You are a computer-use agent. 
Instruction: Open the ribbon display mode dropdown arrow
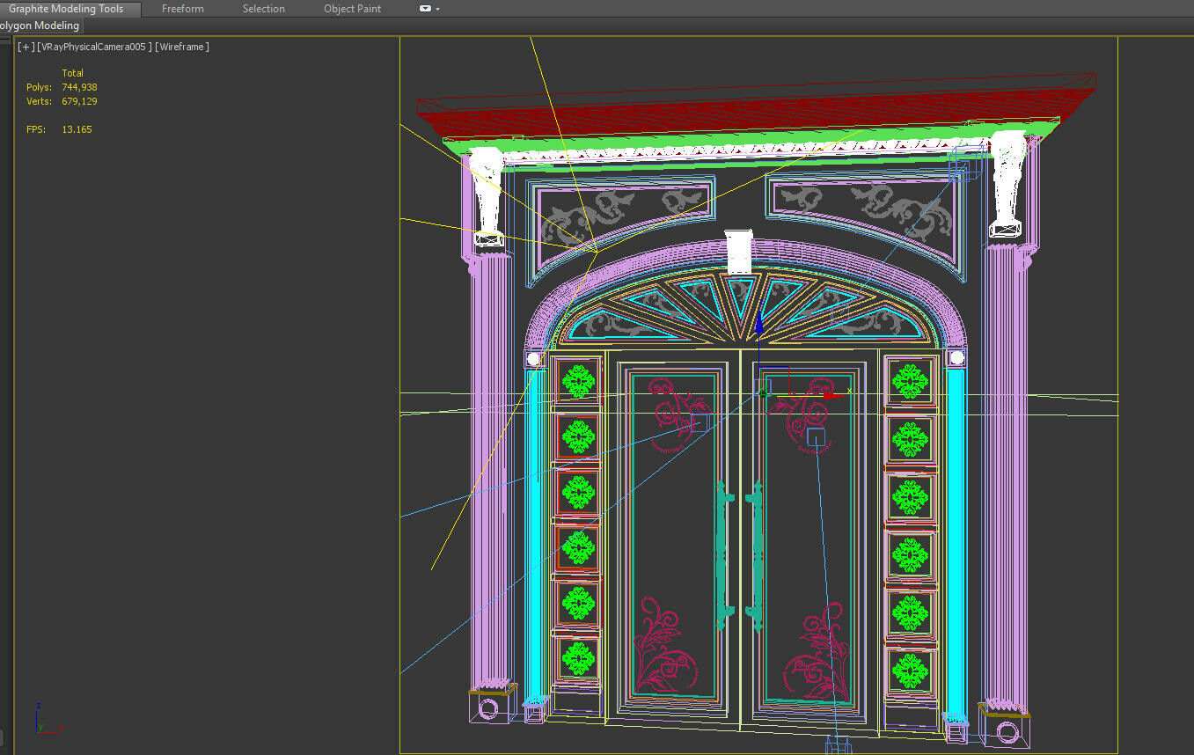point(438,9)
